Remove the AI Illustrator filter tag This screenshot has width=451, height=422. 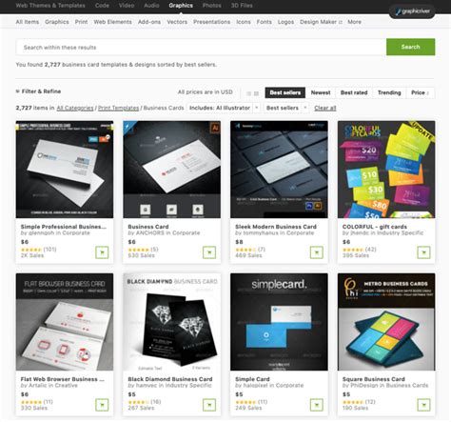coord(257,108)
